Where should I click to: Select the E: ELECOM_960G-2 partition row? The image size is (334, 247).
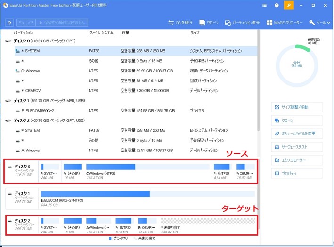pyautogui.click(x=136, y=111)
